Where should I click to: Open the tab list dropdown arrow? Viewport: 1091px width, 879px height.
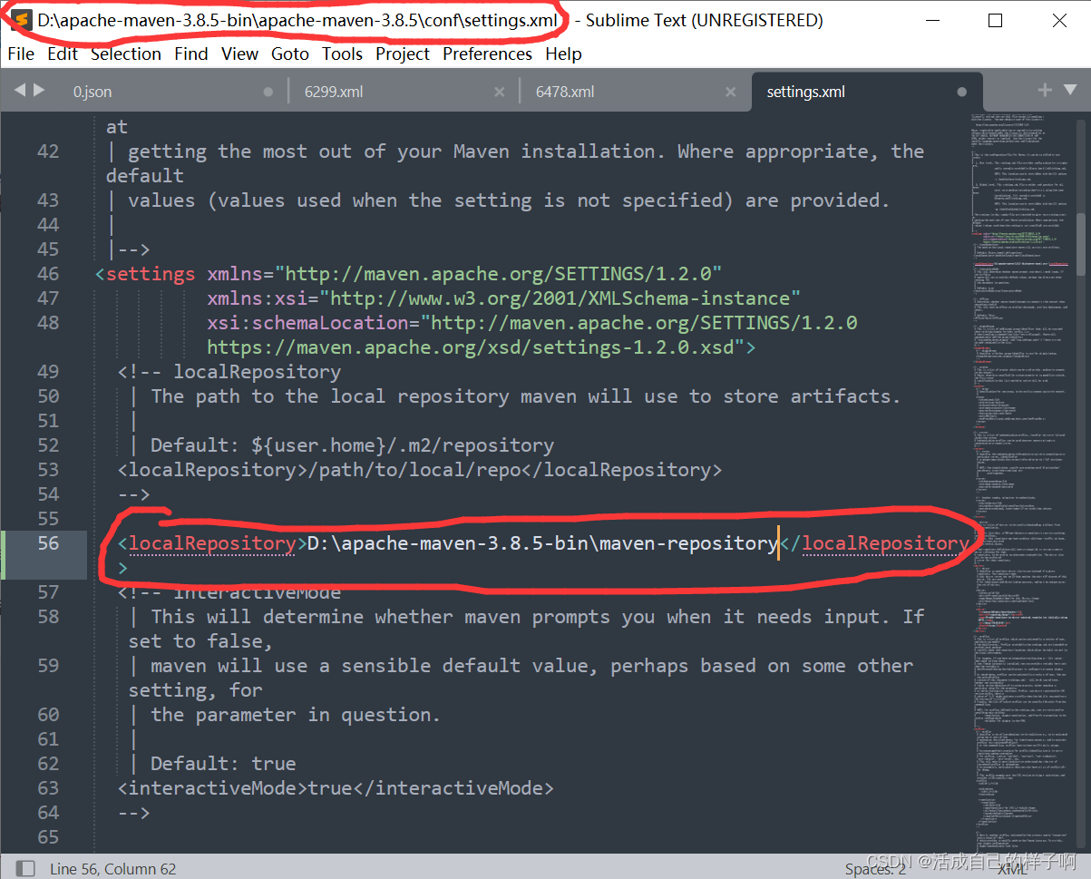point(1068,90)
